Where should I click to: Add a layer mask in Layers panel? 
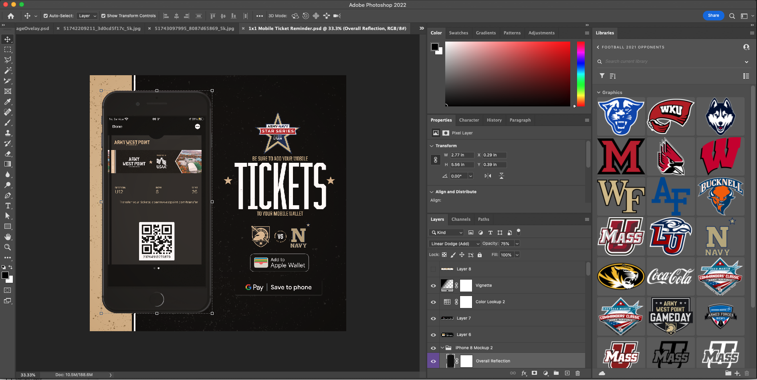coord(534,373)
